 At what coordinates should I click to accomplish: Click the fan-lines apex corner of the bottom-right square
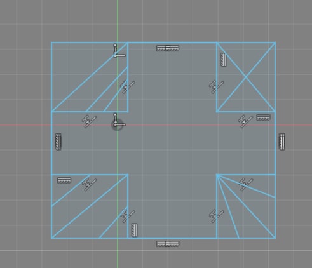click(217, 175)
